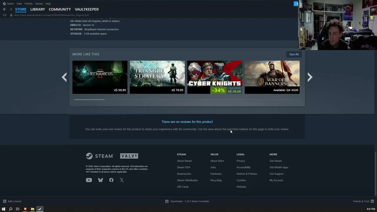This screenshot has height=212, width=377.
Task: Reload the store page
Action: tap(4, 15)
